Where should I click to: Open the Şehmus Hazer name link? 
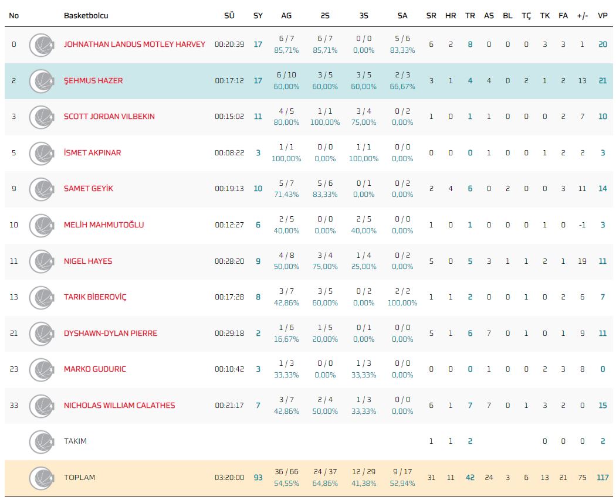pos(93,81)
